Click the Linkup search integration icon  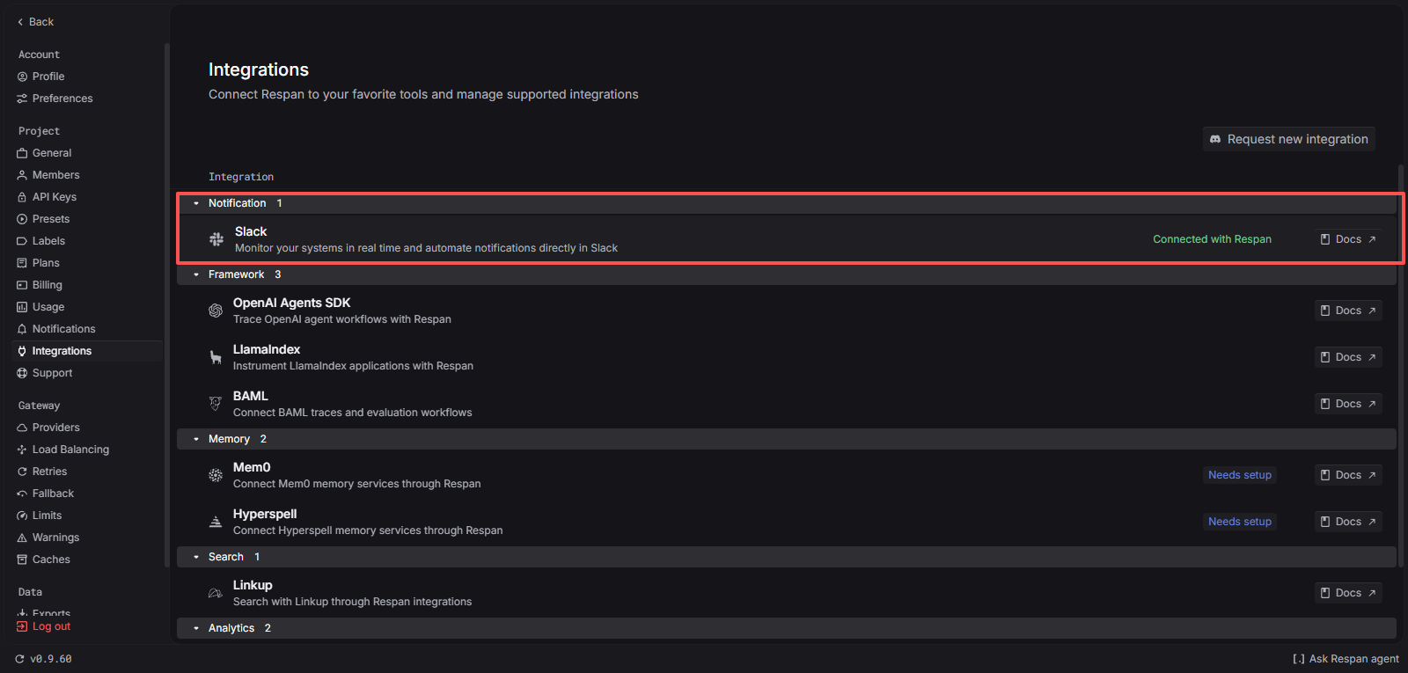coord(216,592)
